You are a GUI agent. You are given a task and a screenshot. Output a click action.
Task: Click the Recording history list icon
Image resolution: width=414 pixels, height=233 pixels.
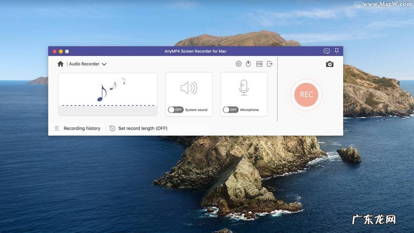57,129
